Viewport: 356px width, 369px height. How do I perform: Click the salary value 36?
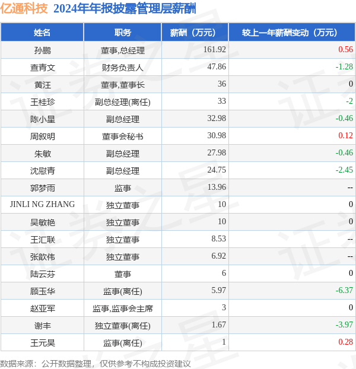tap(222, 84)
